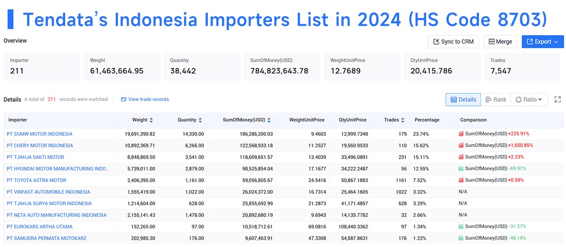Open PT TJAHJA SURYA MOTOR INDONESIA importer

click(49, 203)
